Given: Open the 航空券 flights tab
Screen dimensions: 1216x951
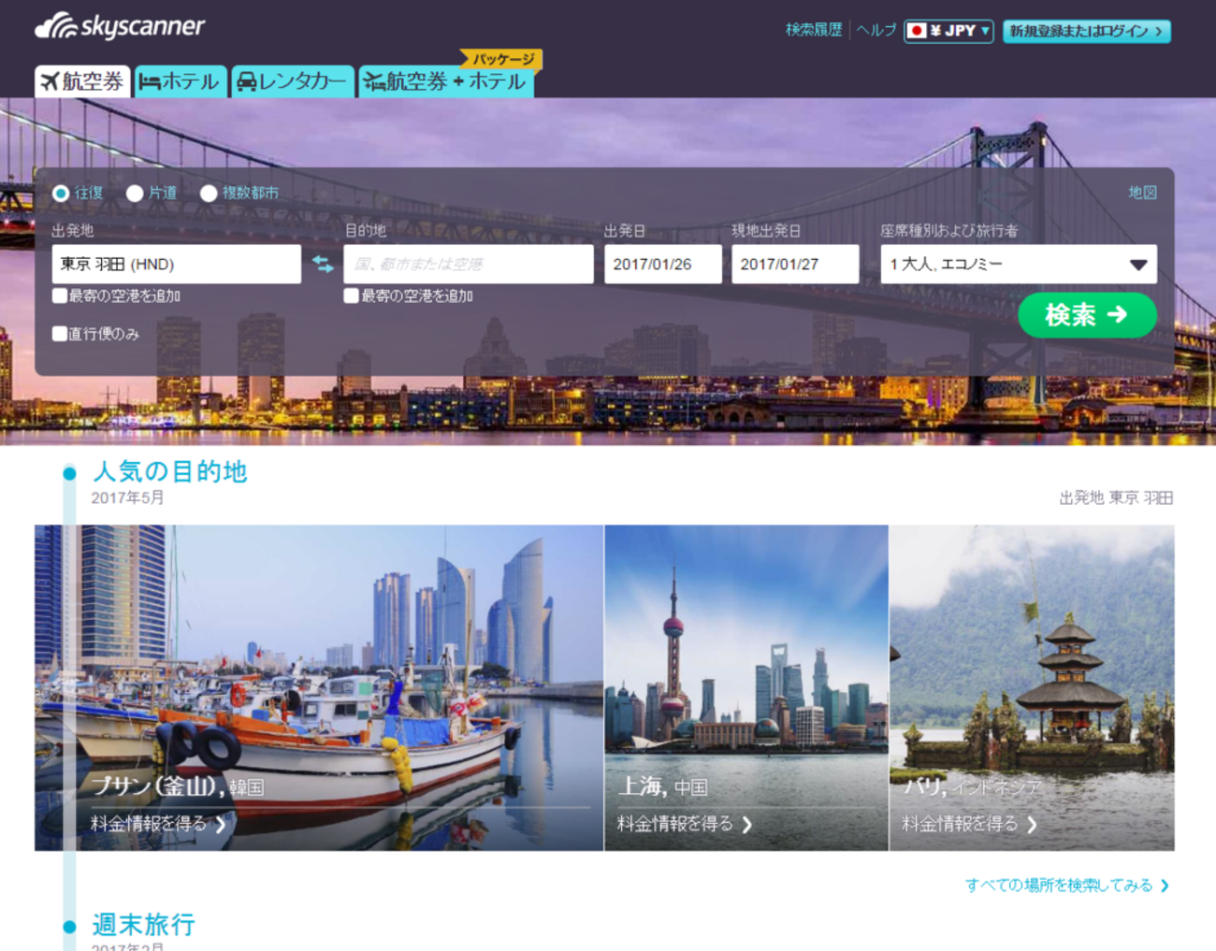Looking at the screenshot, I should (x=82, y=81).
